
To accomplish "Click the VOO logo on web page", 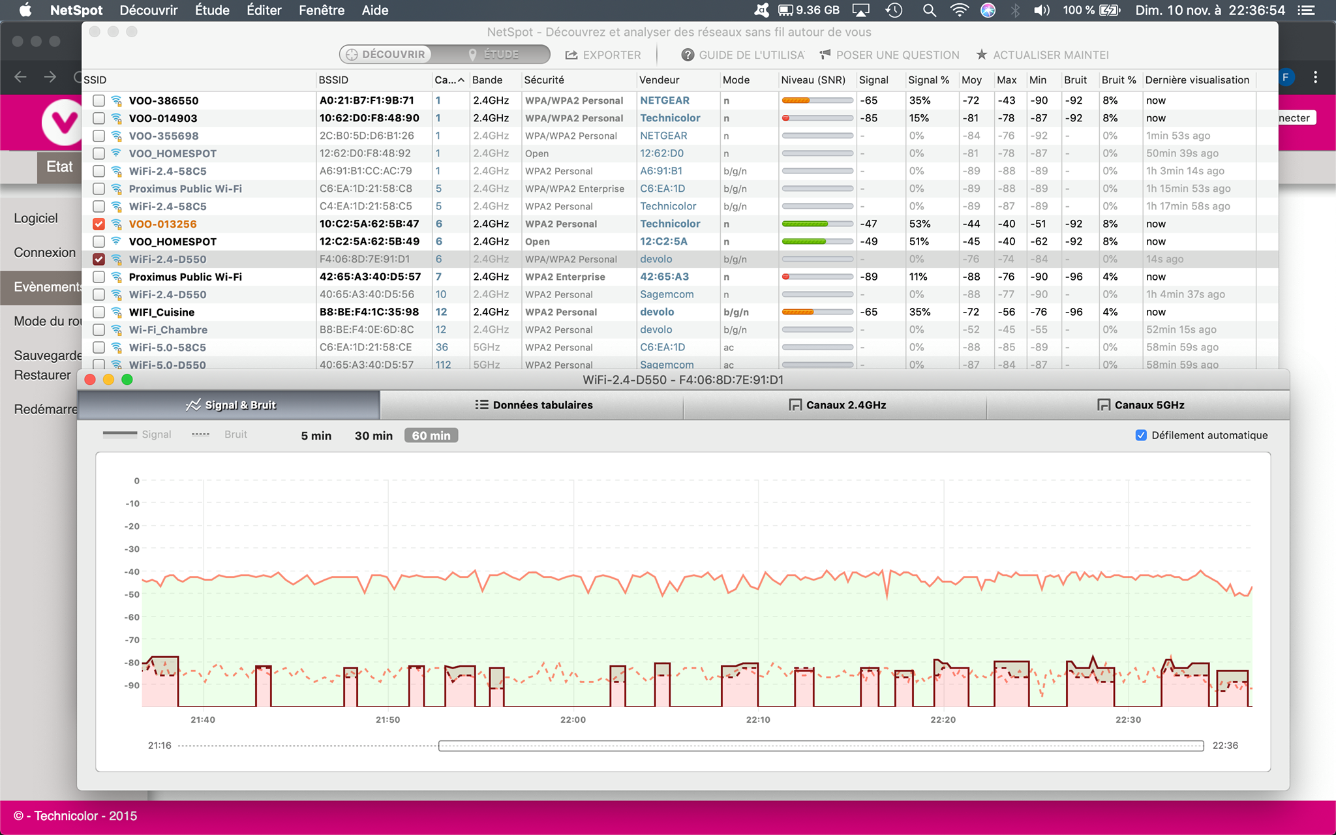I will pyautogui.click(x=62, y=122).
